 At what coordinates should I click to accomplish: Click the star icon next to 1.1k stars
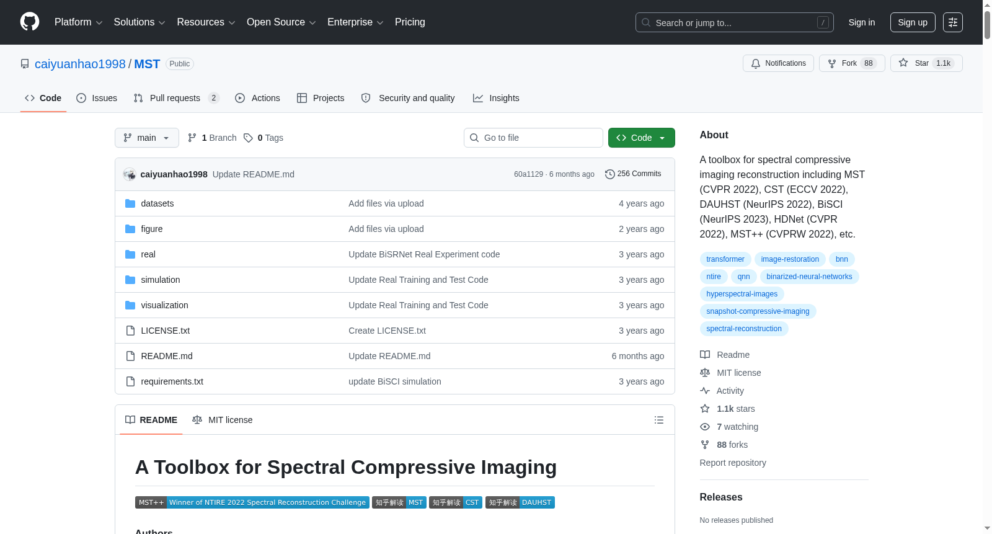tap(705, 409)
